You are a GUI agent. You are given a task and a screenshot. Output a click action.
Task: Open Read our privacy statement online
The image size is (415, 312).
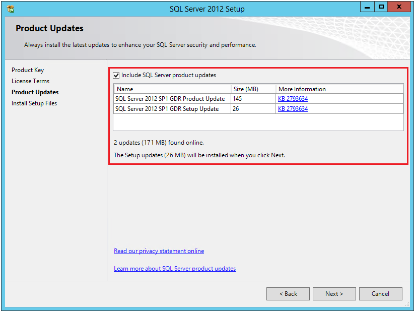(x=159, y=251)
